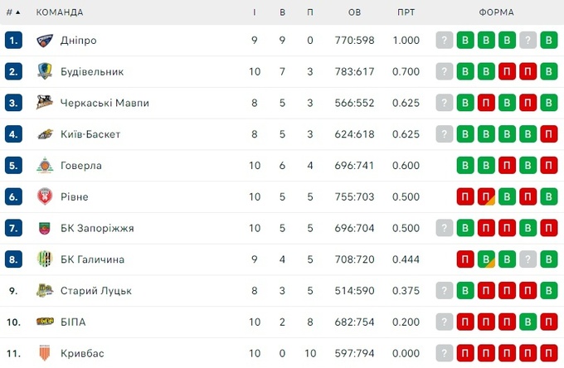Click the Черкаські Мавпи team logo

point(45,103)
